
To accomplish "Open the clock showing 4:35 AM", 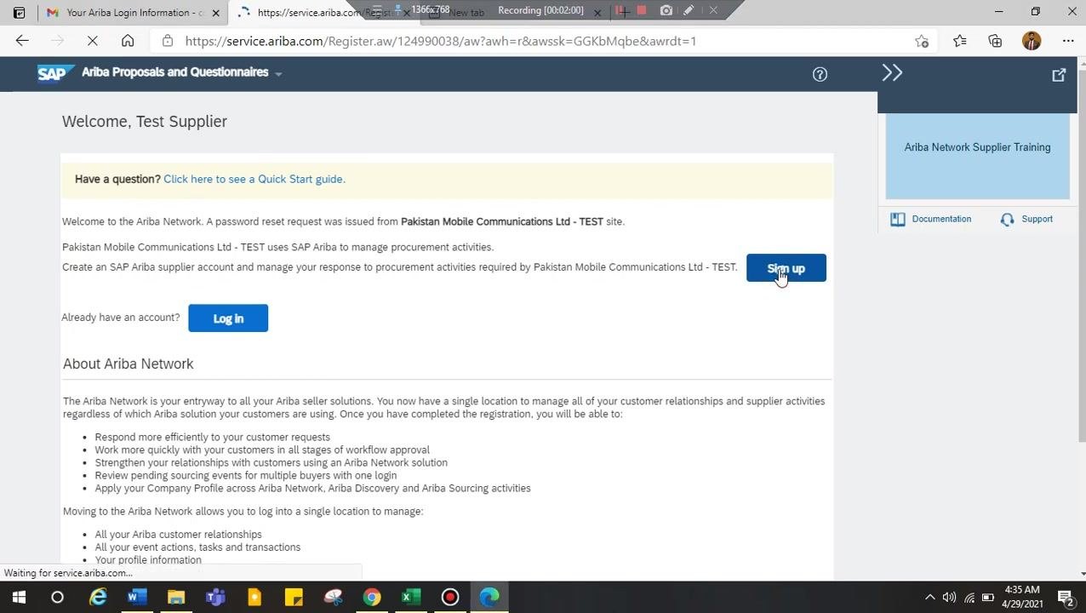I will point(1022,597).
